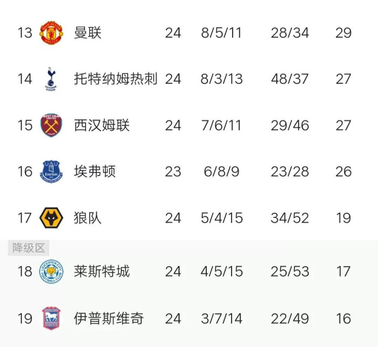Click the Tottenham Hotspur cockerel logo
Screen dimensions: 378x347
51,79
